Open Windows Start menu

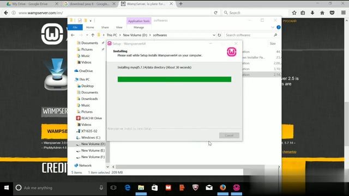coord(7,188)
